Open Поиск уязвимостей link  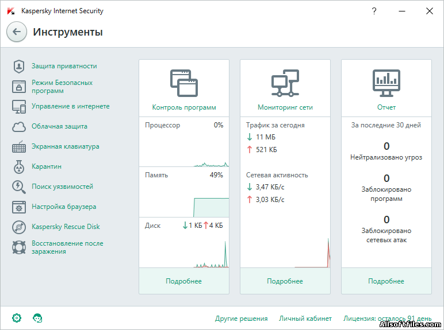[62, 187]
